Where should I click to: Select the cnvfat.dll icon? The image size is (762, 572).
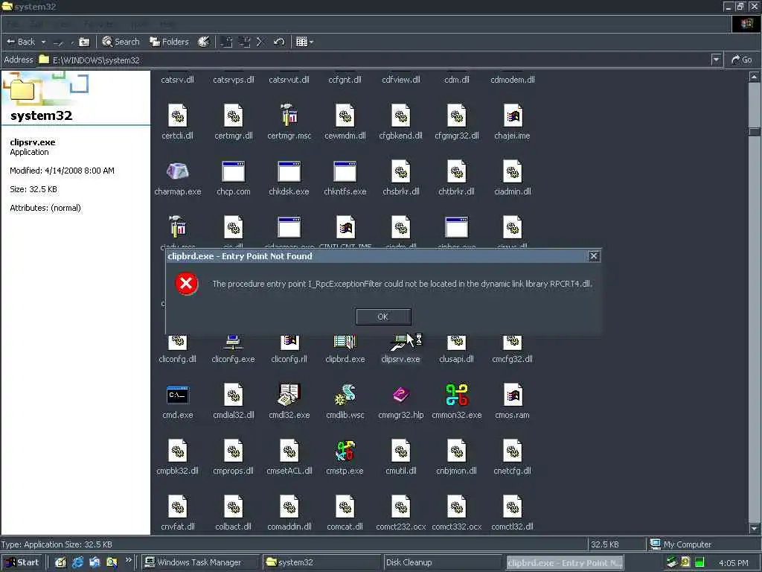click(x=177, y=506)
